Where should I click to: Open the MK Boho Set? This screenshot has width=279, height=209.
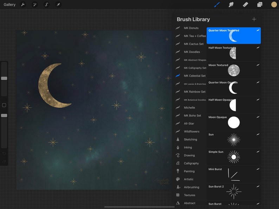coord(191,116)
